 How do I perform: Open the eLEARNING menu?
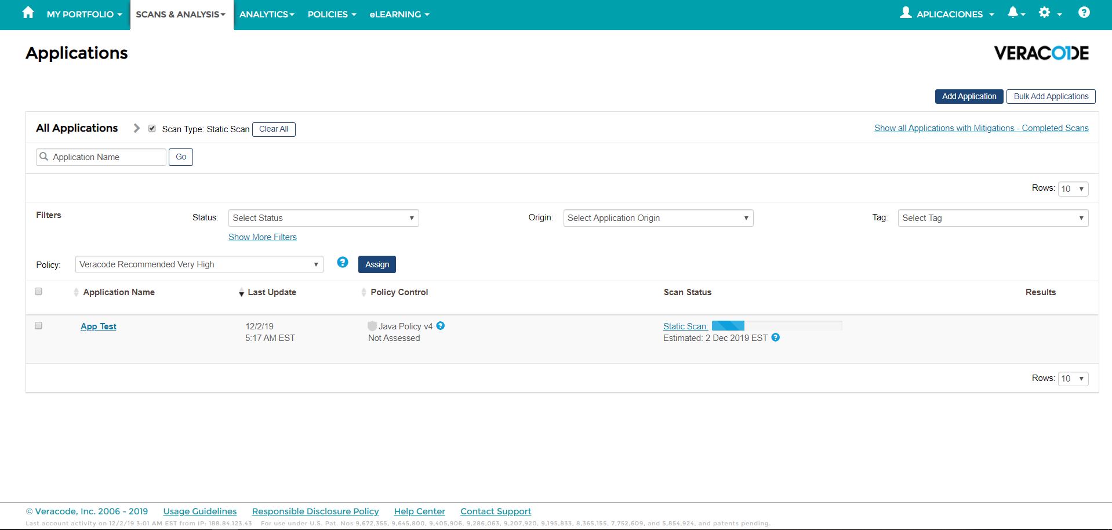[399, 14]
